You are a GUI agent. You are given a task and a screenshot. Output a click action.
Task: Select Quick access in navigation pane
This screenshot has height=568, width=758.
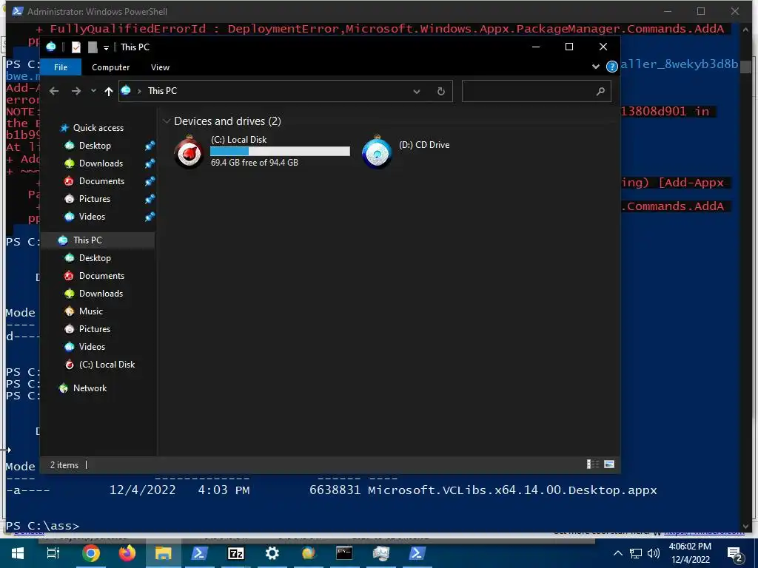(x=98, y=127)
